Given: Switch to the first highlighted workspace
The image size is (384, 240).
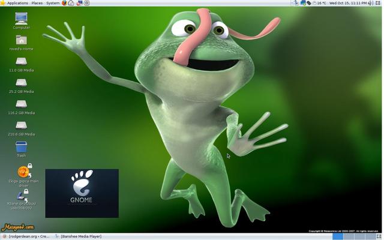Looking at the screenshot, I should click(338, 236).
